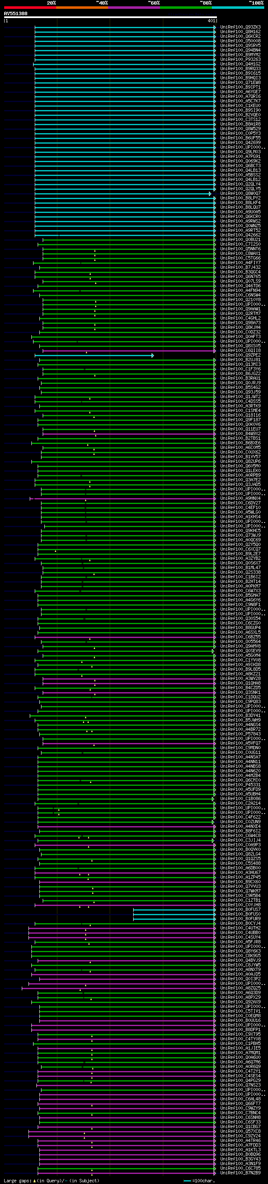Image resolution: width=268 pixels, height=1184 pixels.
Task: Pick hit label UniRef100_B1ML47
Action: coord(240,568)
